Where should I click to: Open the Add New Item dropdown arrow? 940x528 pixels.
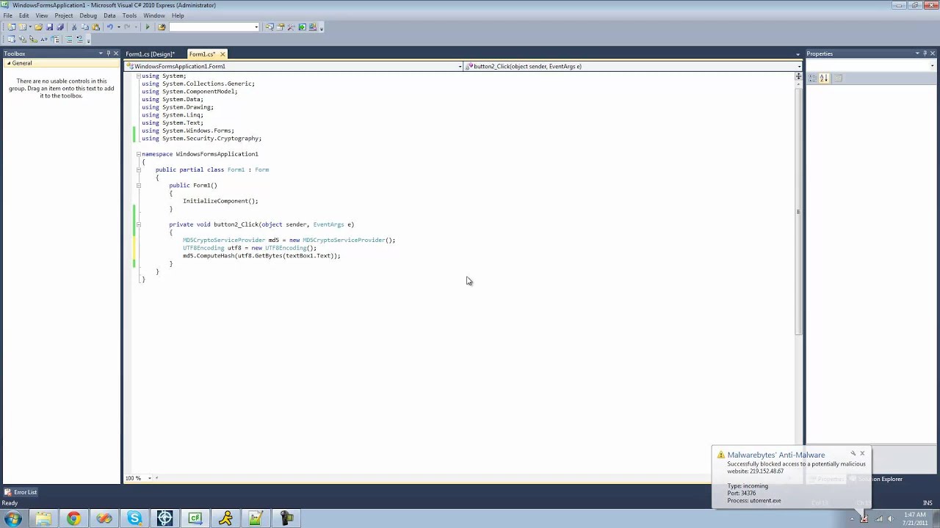pyautogui.click(x=30, y=27)
